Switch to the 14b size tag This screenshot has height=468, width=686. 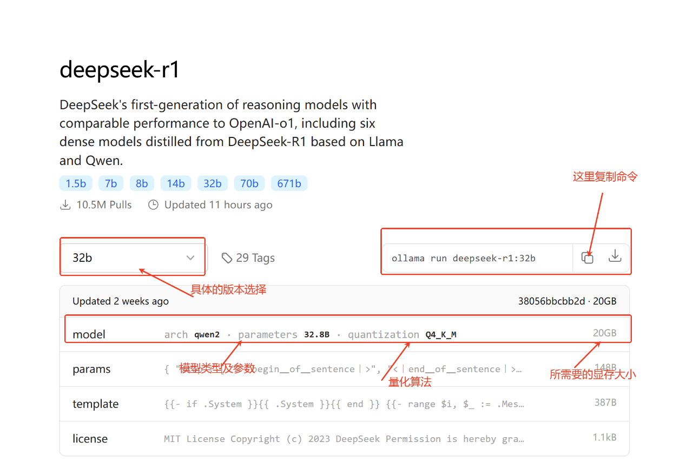pyautogui.click(x=176, y=183)
